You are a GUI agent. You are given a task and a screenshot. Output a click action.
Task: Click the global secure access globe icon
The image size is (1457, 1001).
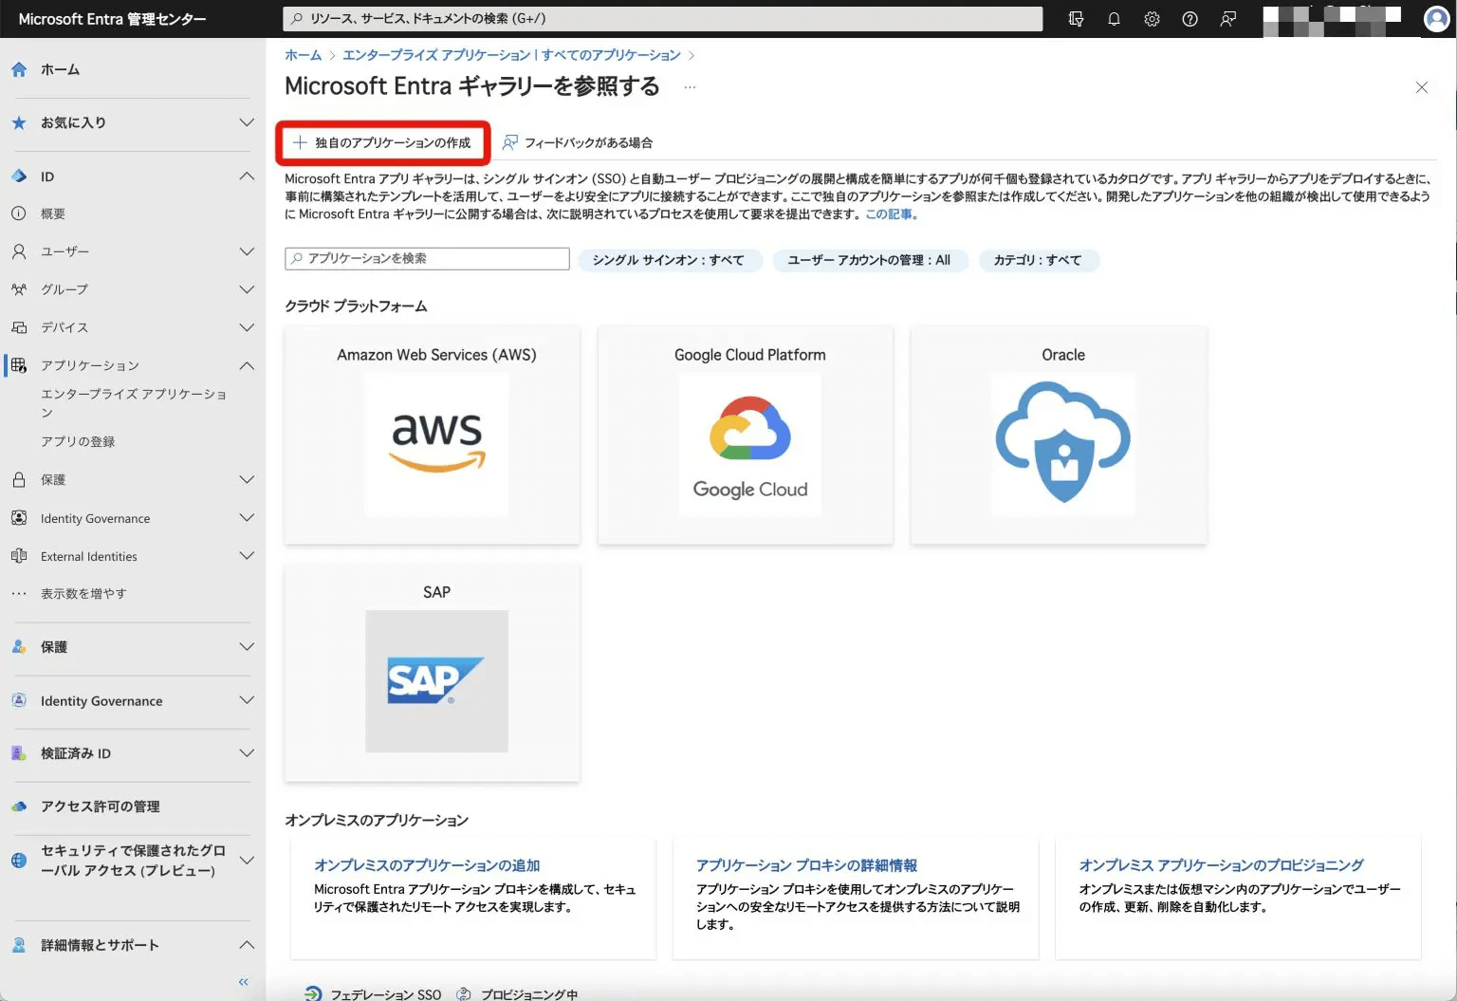19,861
